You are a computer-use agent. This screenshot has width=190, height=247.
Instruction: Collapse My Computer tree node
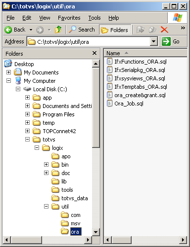click(8, 81)
